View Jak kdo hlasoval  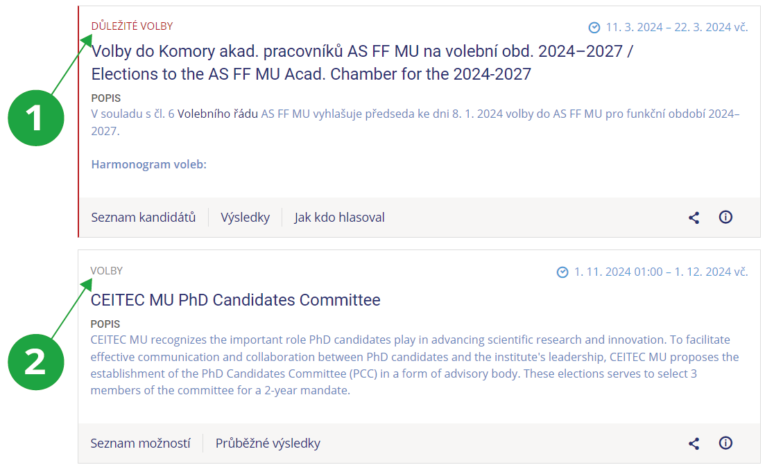339,218
